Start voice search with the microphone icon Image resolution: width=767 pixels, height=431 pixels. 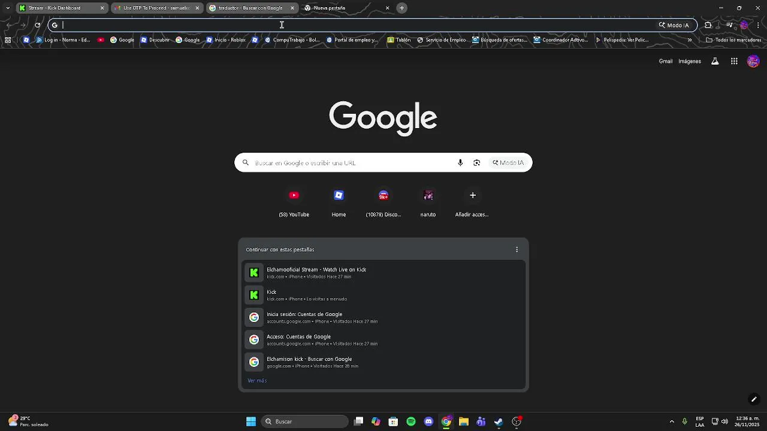click(460, 163)
